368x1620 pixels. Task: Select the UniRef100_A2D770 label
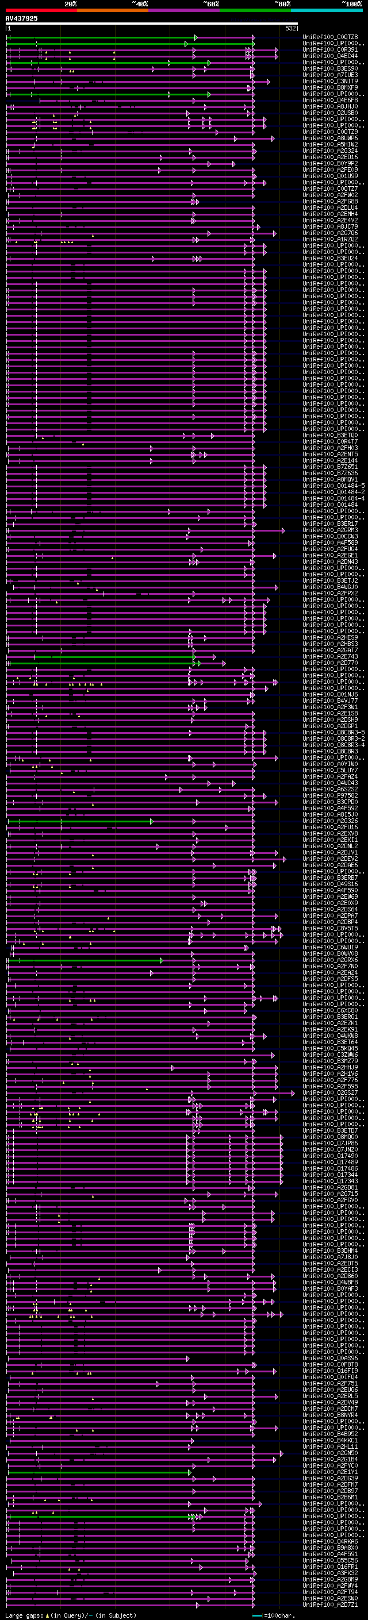(330, 663)
